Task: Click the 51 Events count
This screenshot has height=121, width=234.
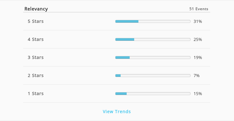Action: (199, 9)
